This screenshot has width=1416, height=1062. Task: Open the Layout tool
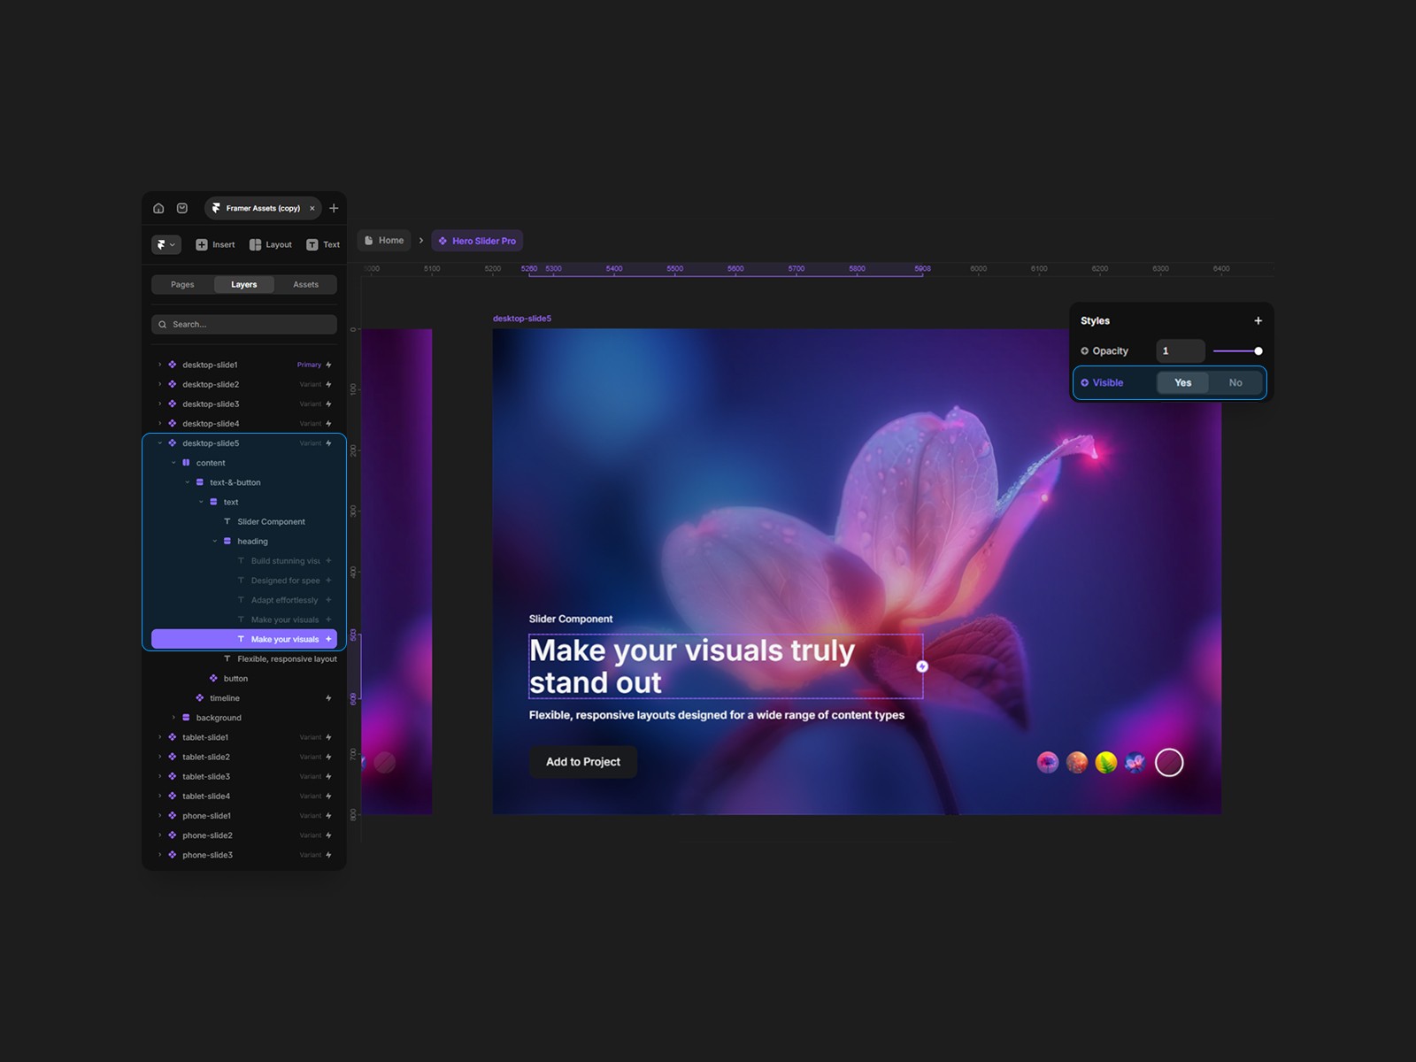click(x=270, y=244)
